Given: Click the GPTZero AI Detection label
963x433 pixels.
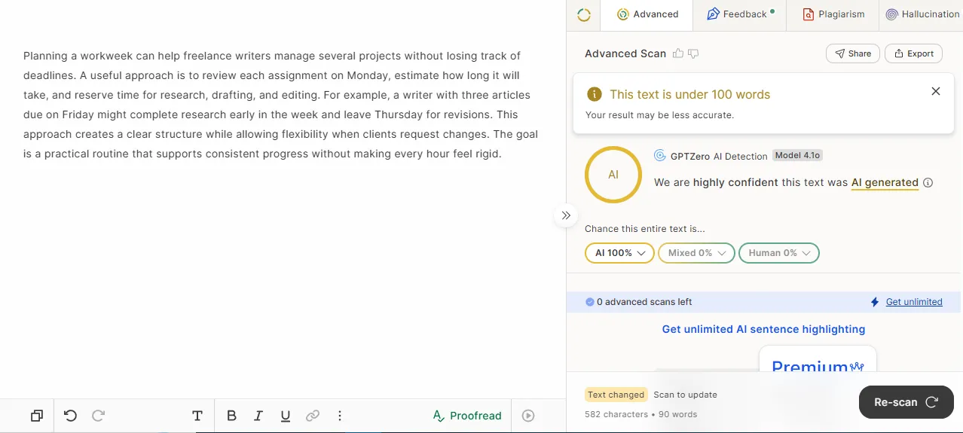Looking at the screenshot, I should click(719, 156).
